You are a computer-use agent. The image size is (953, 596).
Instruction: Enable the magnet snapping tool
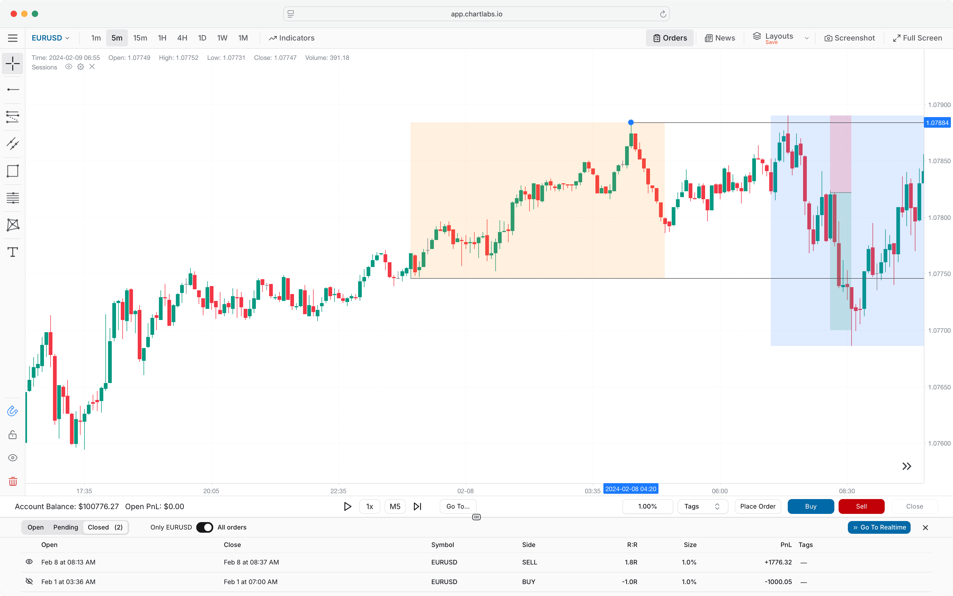coord(12,411)
